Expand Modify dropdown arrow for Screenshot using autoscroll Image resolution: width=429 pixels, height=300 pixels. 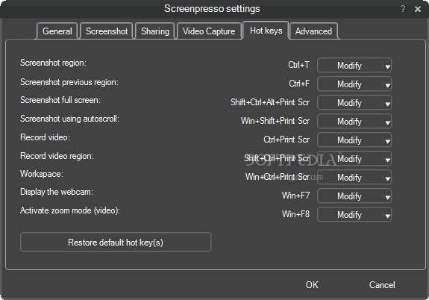pos(387,122)
